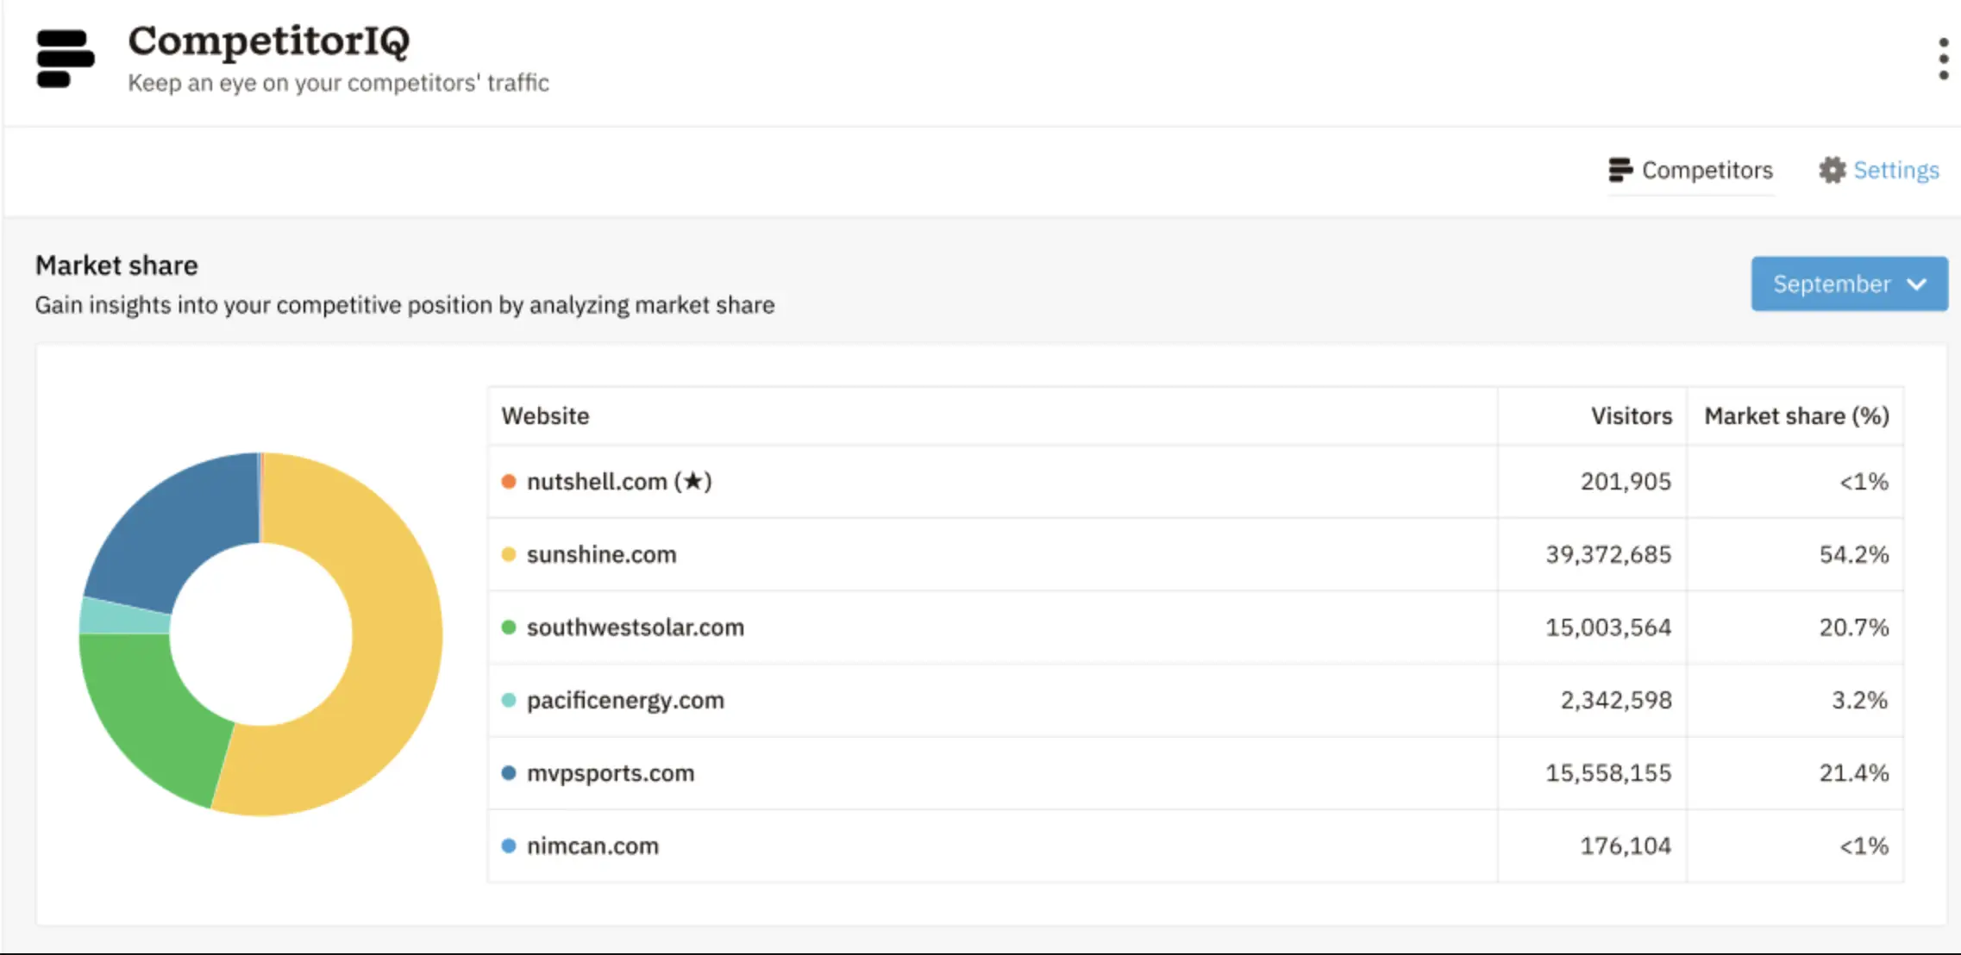Click the Competitors tab icon
Viewport: 1961px width, 955px height.
coord(1620,170)
